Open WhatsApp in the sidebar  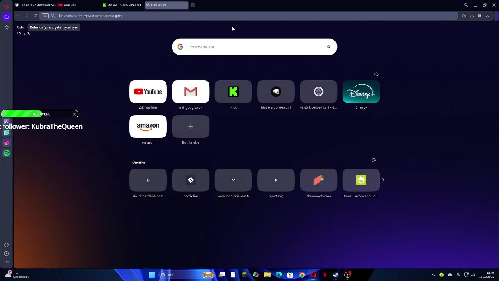coord(6,132)
